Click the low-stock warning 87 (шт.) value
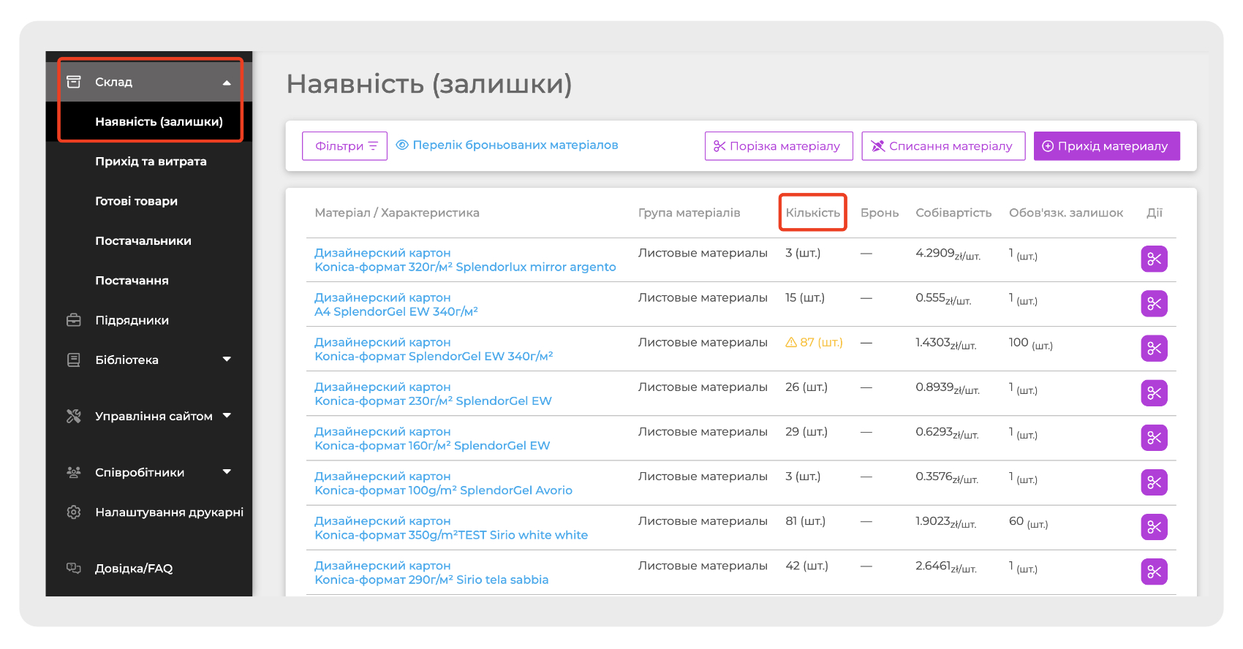This screenshot has width=1243, height=649. tap(814, 342)
